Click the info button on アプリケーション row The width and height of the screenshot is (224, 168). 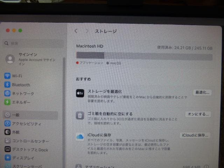point(207,167)
